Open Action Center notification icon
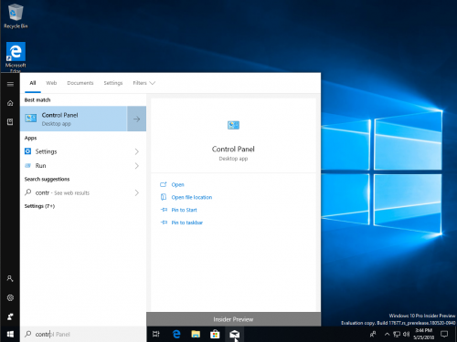 point(444,335)
